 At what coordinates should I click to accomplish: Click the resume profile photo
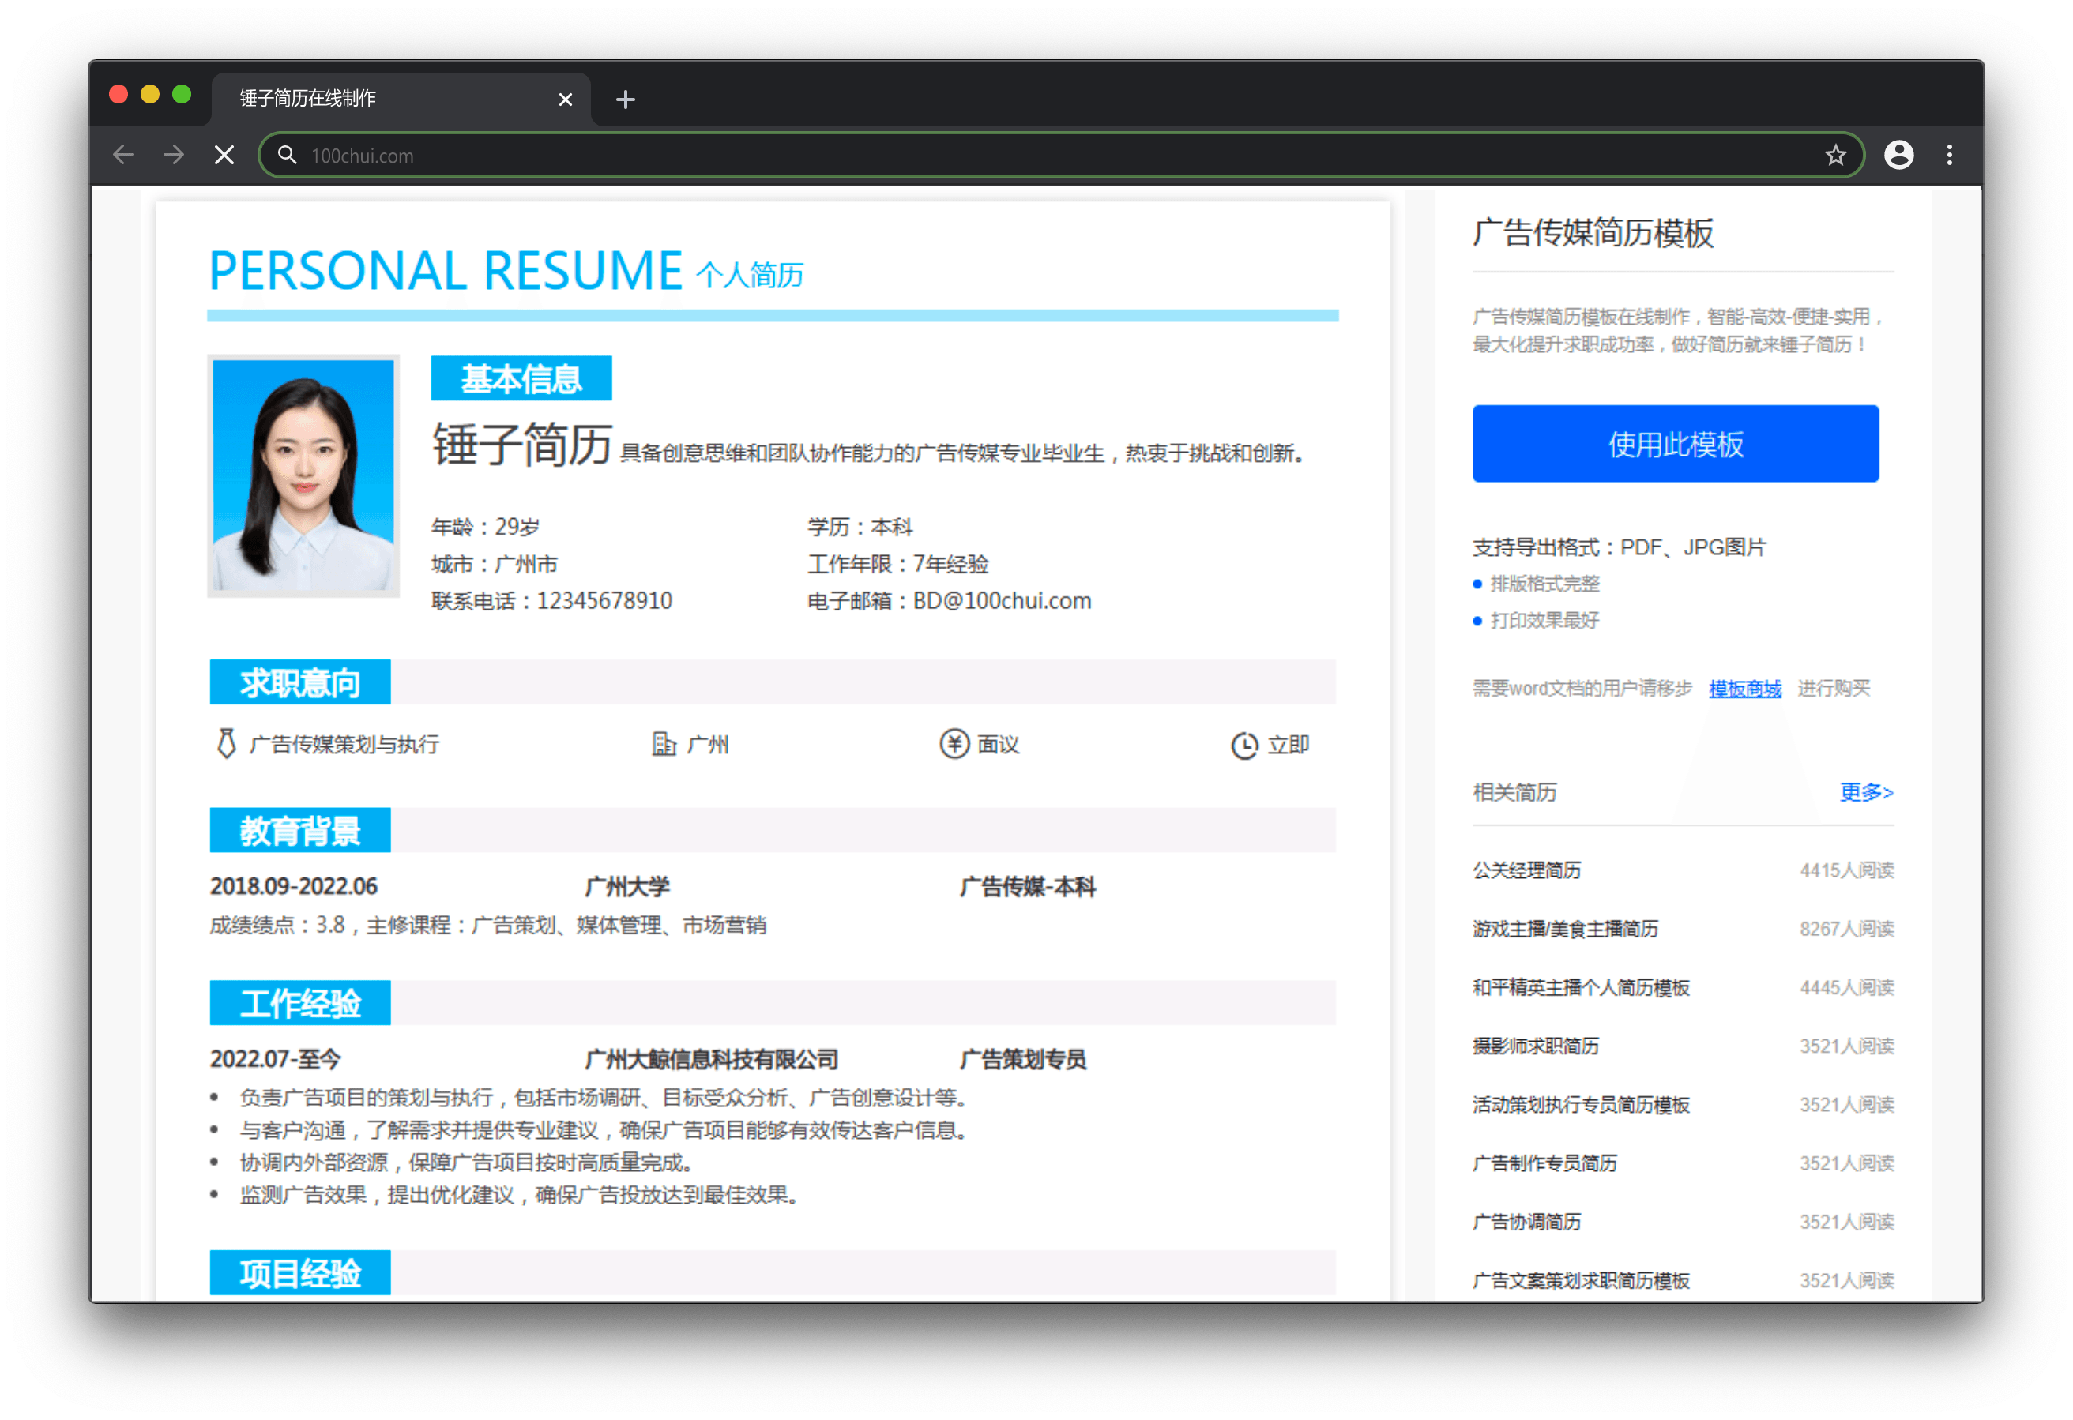click(x=303, y=475)
